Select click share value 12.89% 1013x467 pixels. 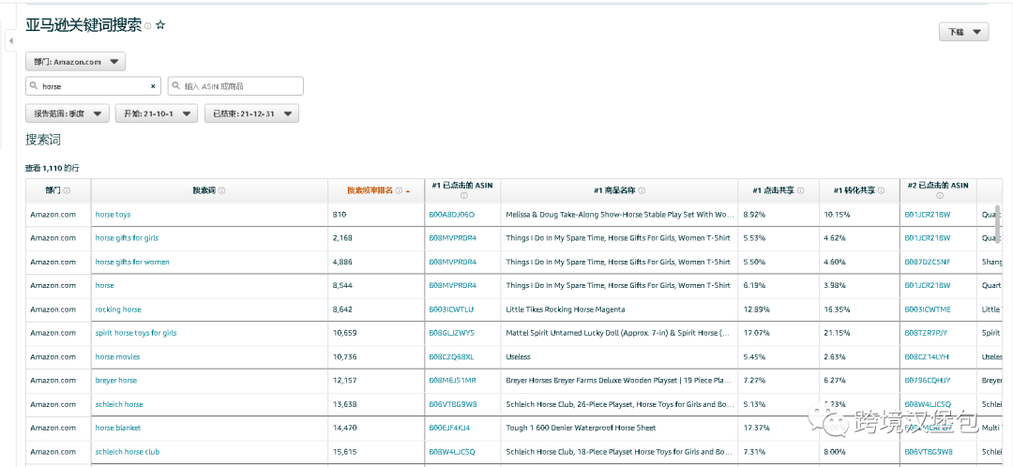pyautogui.click(x=756, y=309)
